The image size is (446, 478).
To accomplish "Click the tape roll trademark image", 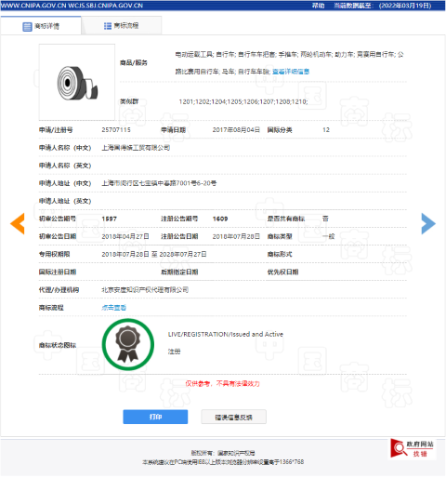I will click(77, 83).
